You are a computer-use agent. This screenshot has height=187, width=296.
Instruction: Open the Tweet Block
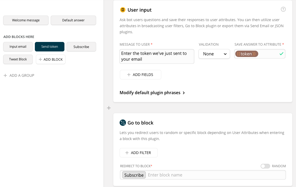pyautogui.click(x=18, y=59)
